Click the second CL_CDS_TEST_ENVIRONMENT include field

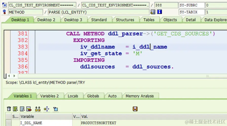(x=115, y=5)
